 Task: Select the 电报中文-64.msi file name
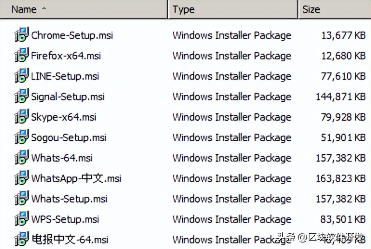click(x=70, y=240)
